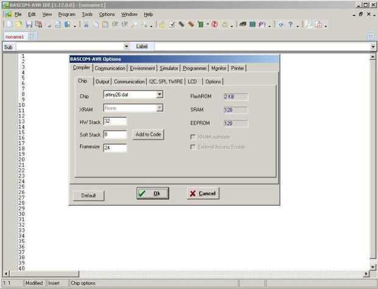Click the EEPROM value 128
Screen dimensions: 378x289
[x=236, y=124]
